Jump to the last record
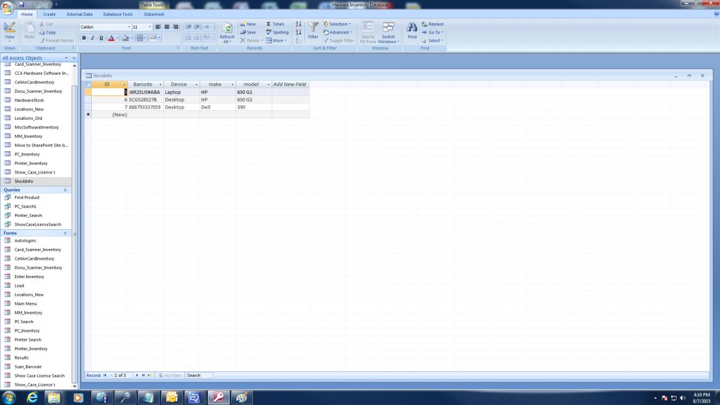This screenshot has width=720, height=405. 143,375
